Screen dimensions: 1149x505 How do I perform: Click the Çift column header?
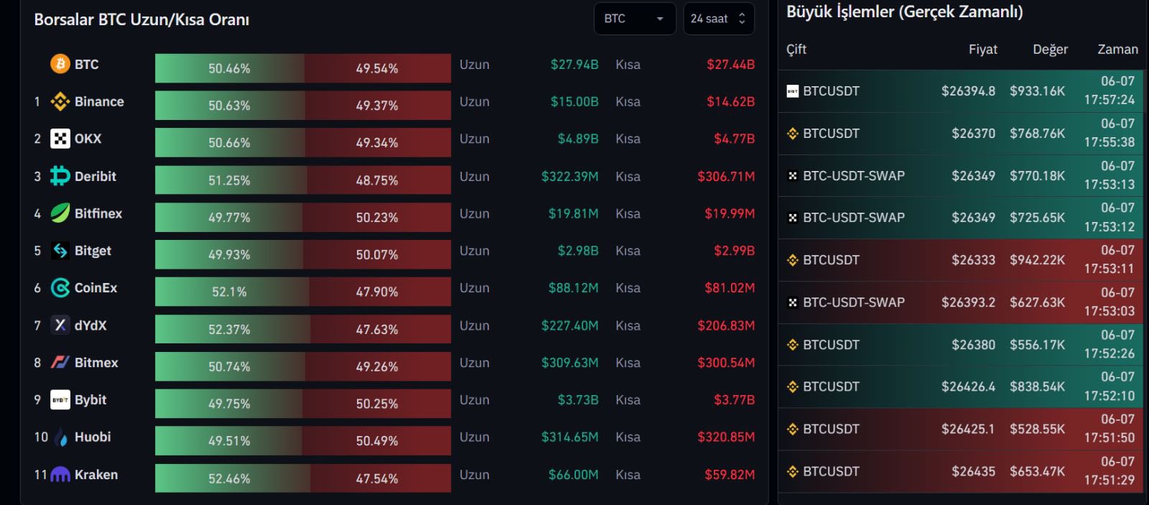pos(796,49)
